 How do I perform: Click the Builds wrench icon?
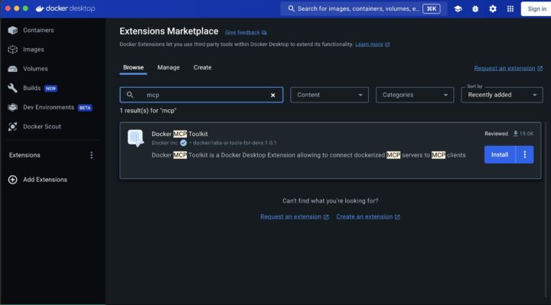coord(13,88)
